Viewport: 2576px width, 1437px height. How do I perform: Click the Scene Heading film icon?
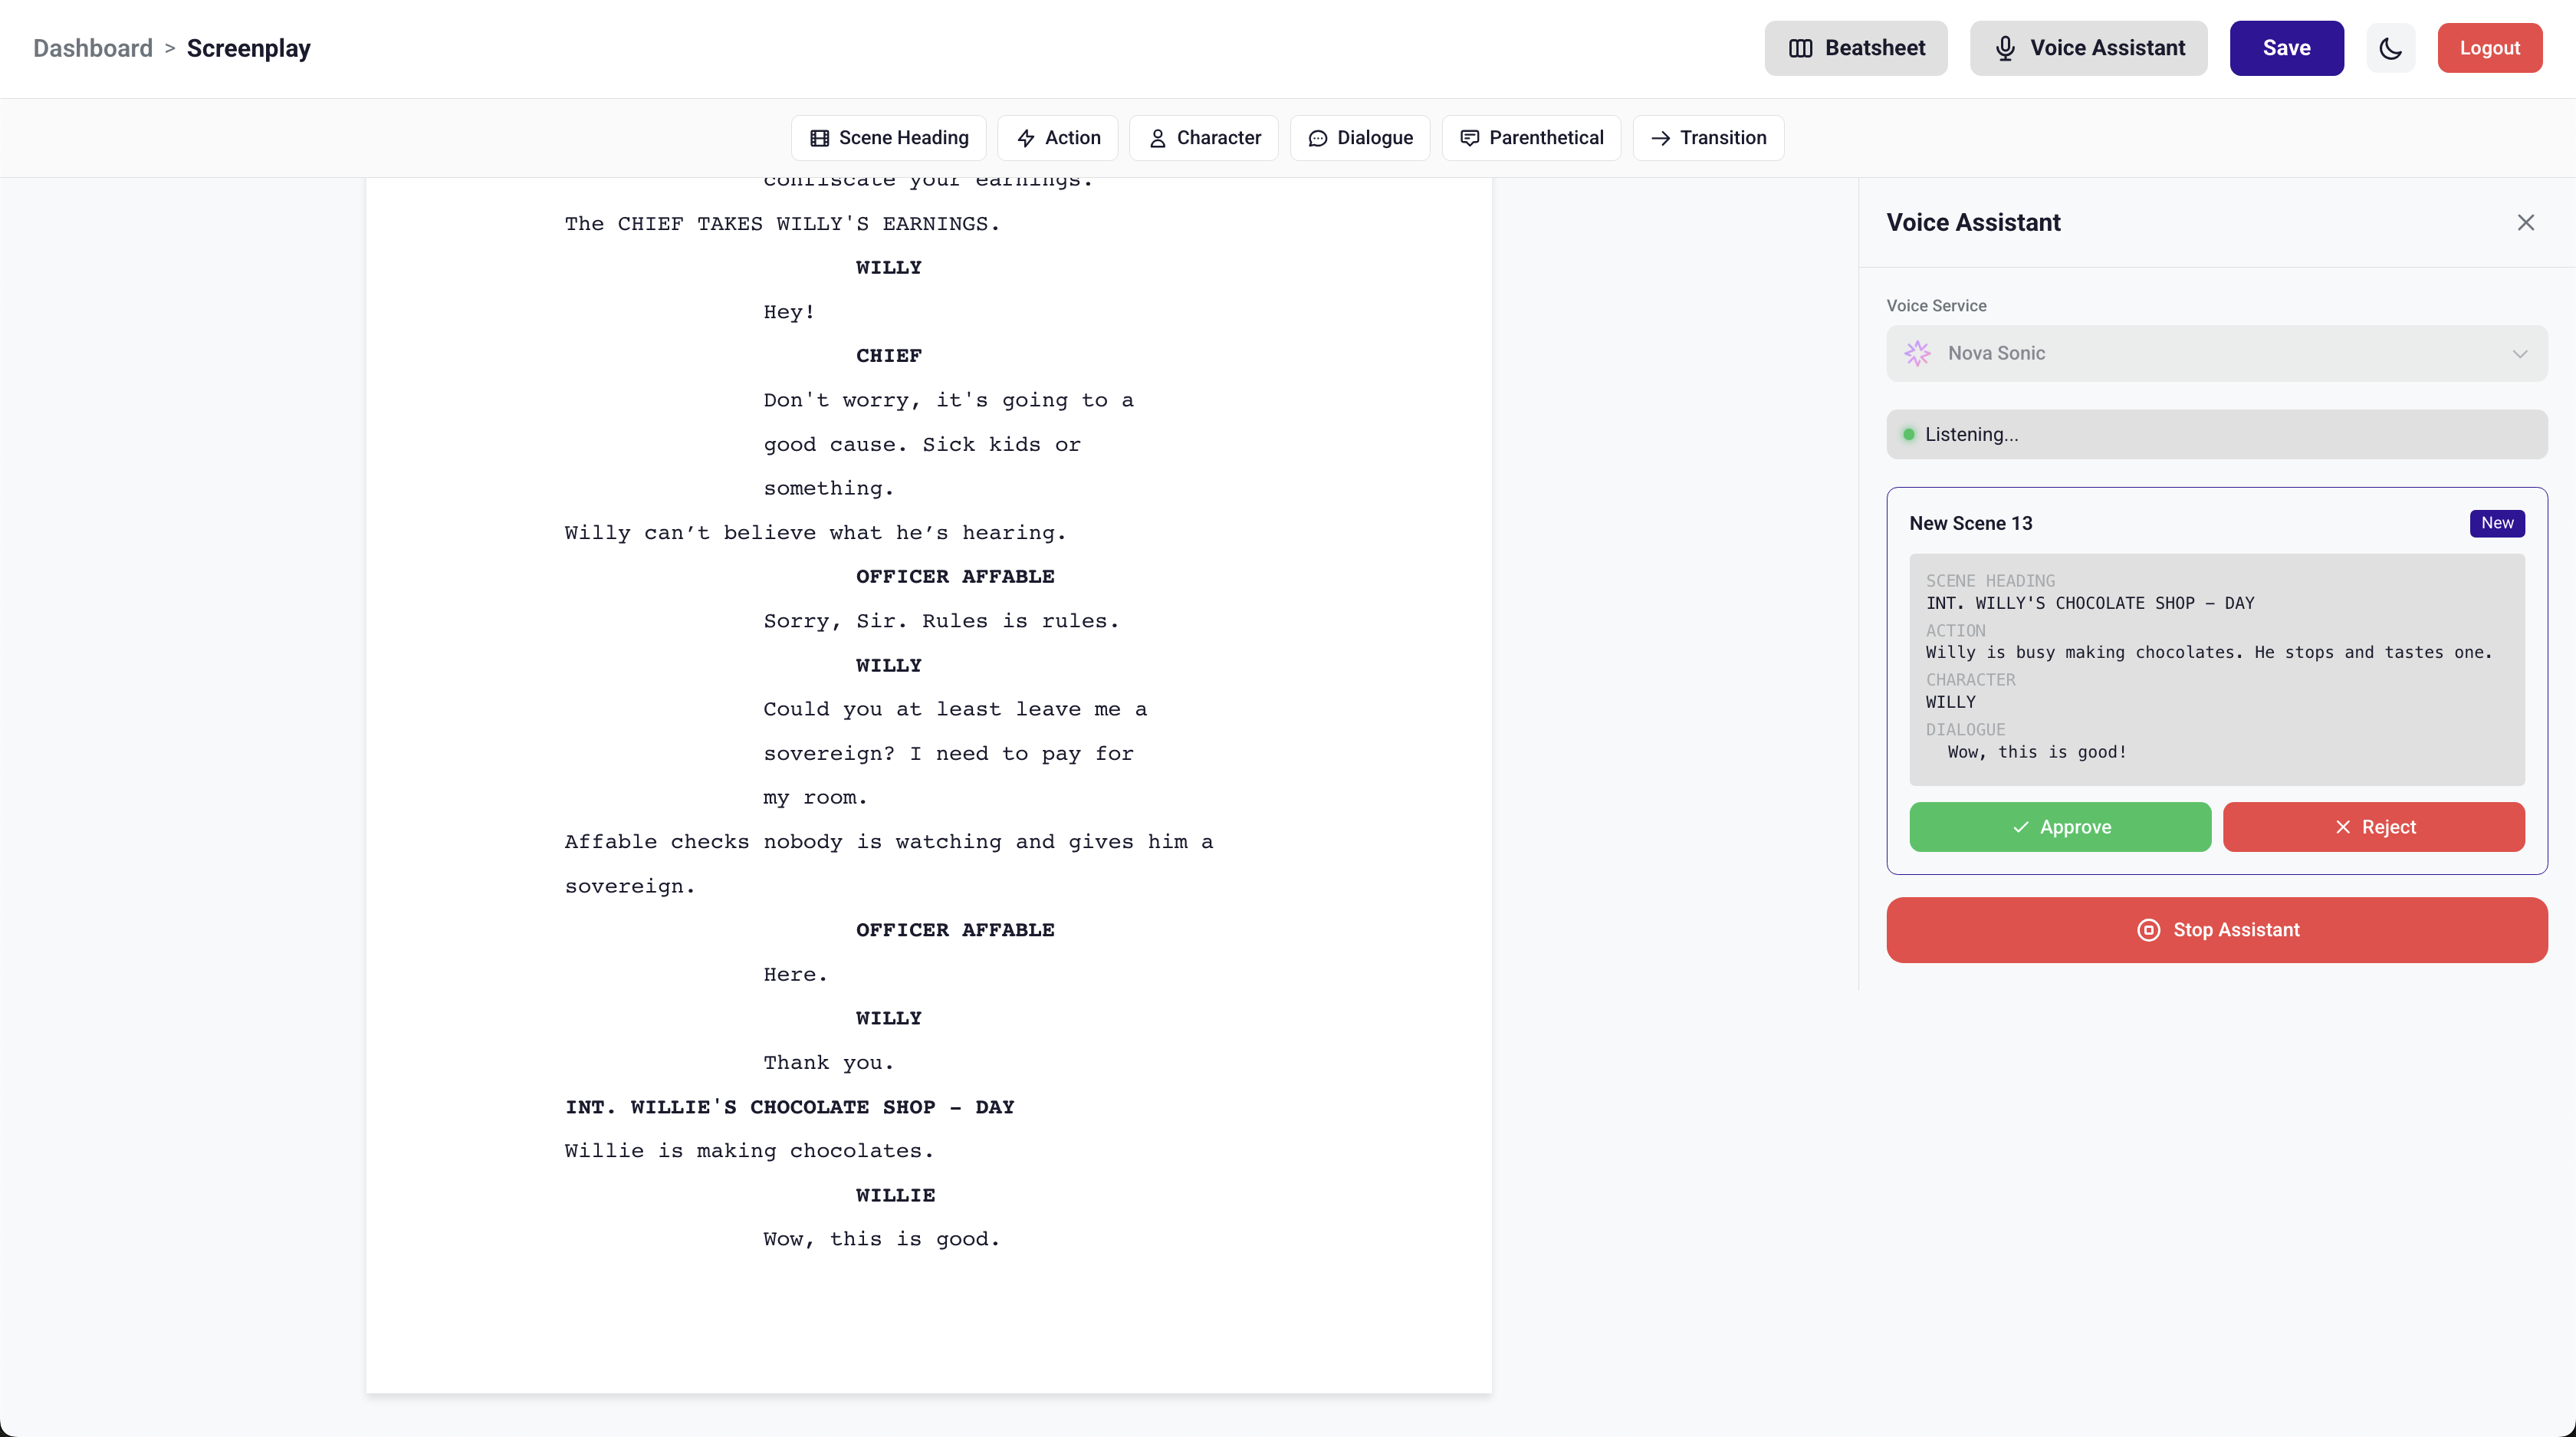[x=820, y=138]
